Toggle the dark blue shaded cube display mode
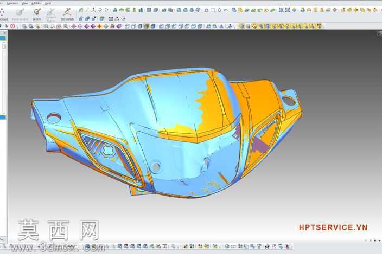This screenshot has width=382, height=254. (x=153, y=26)
